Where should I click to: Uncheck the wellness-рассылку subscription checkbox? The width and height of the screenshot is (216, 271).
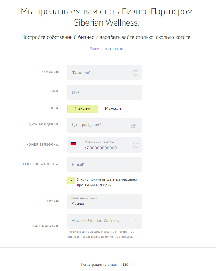(71, 180)
